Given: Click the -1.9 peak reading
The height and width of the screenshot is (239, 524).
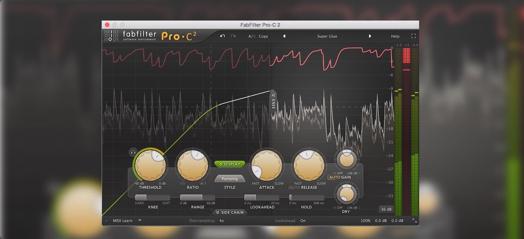Looking at the screenshot, I should tap(398, 45).
